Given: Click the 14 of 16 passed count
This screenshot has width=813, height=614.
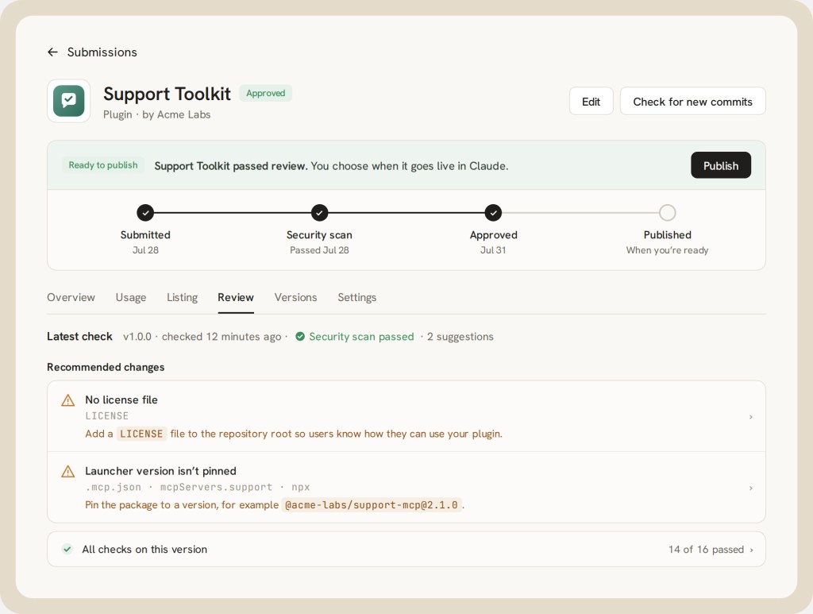Looking at the screenshot, I should (706, 549).
